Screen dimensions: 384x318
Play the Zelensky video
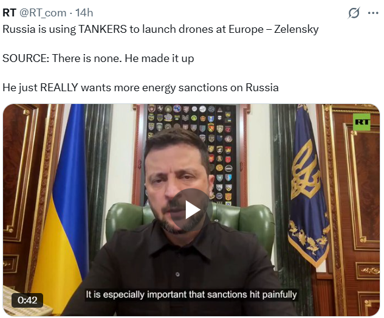(x=191, y=210)
